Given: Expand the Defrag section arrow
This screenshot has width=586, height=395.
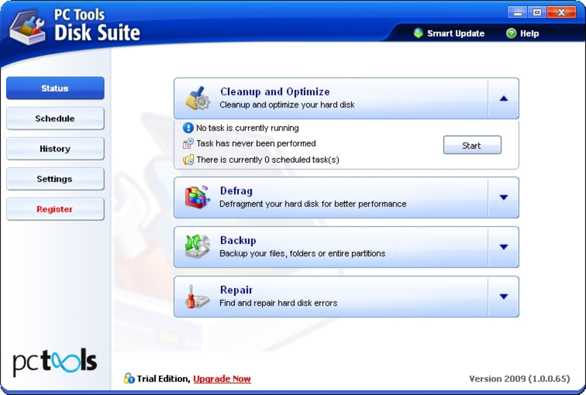Looking at the screenshot, I should (x=503, y=197).
